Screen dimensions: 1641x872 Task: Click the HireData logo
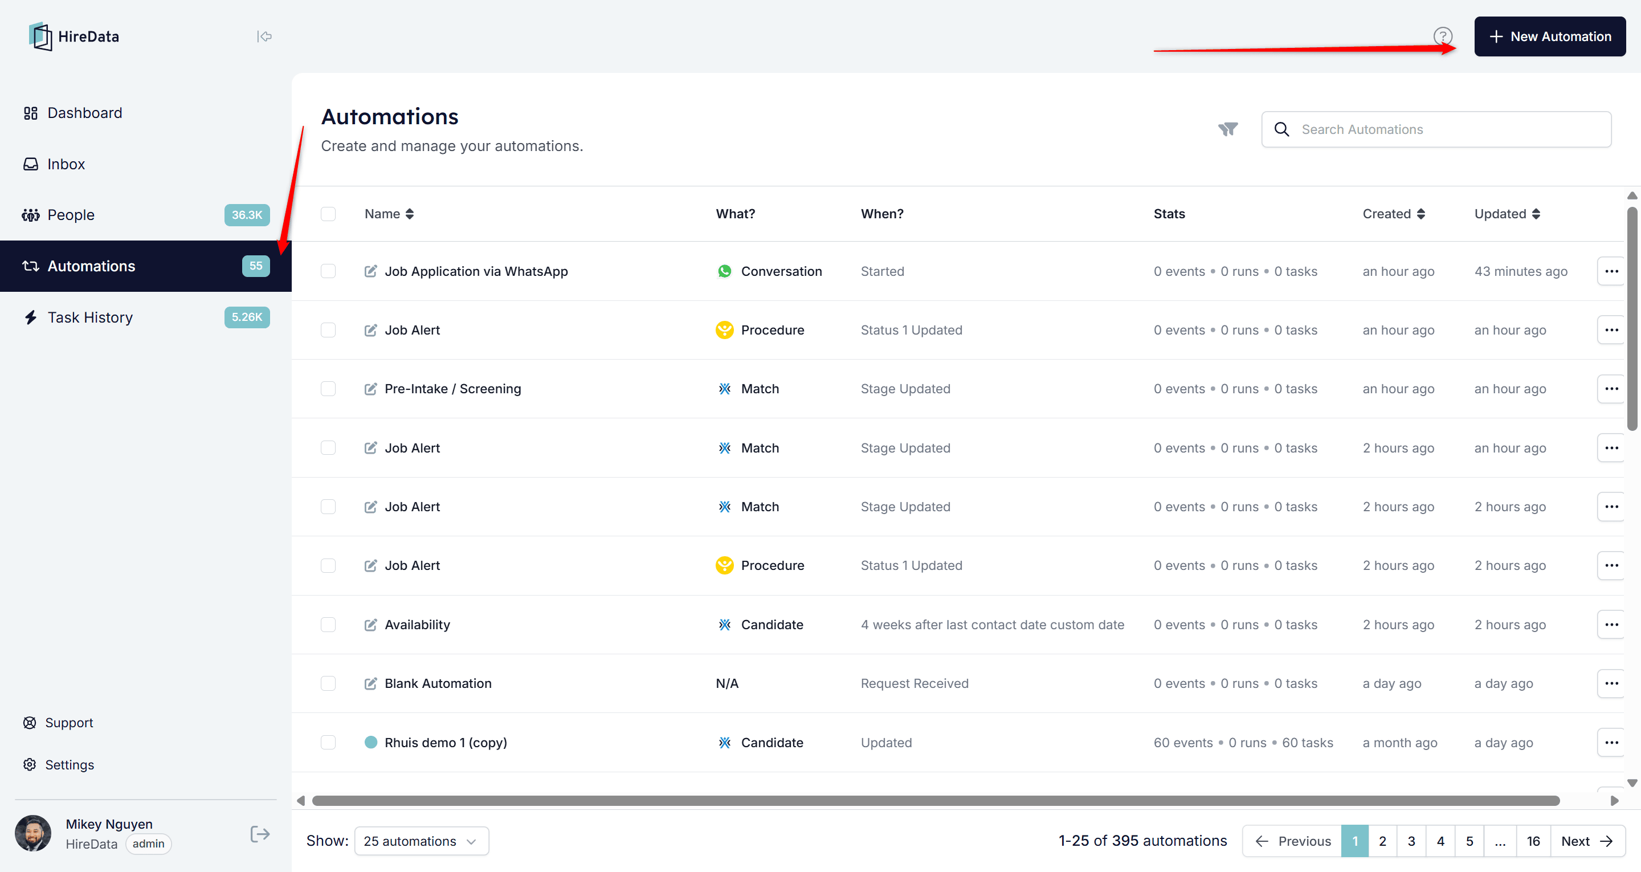coord(74,36)
